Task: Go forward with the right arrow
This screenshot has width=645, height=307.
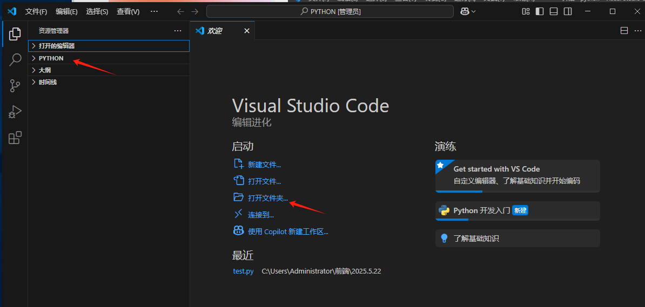Action: tap(195, 11)
